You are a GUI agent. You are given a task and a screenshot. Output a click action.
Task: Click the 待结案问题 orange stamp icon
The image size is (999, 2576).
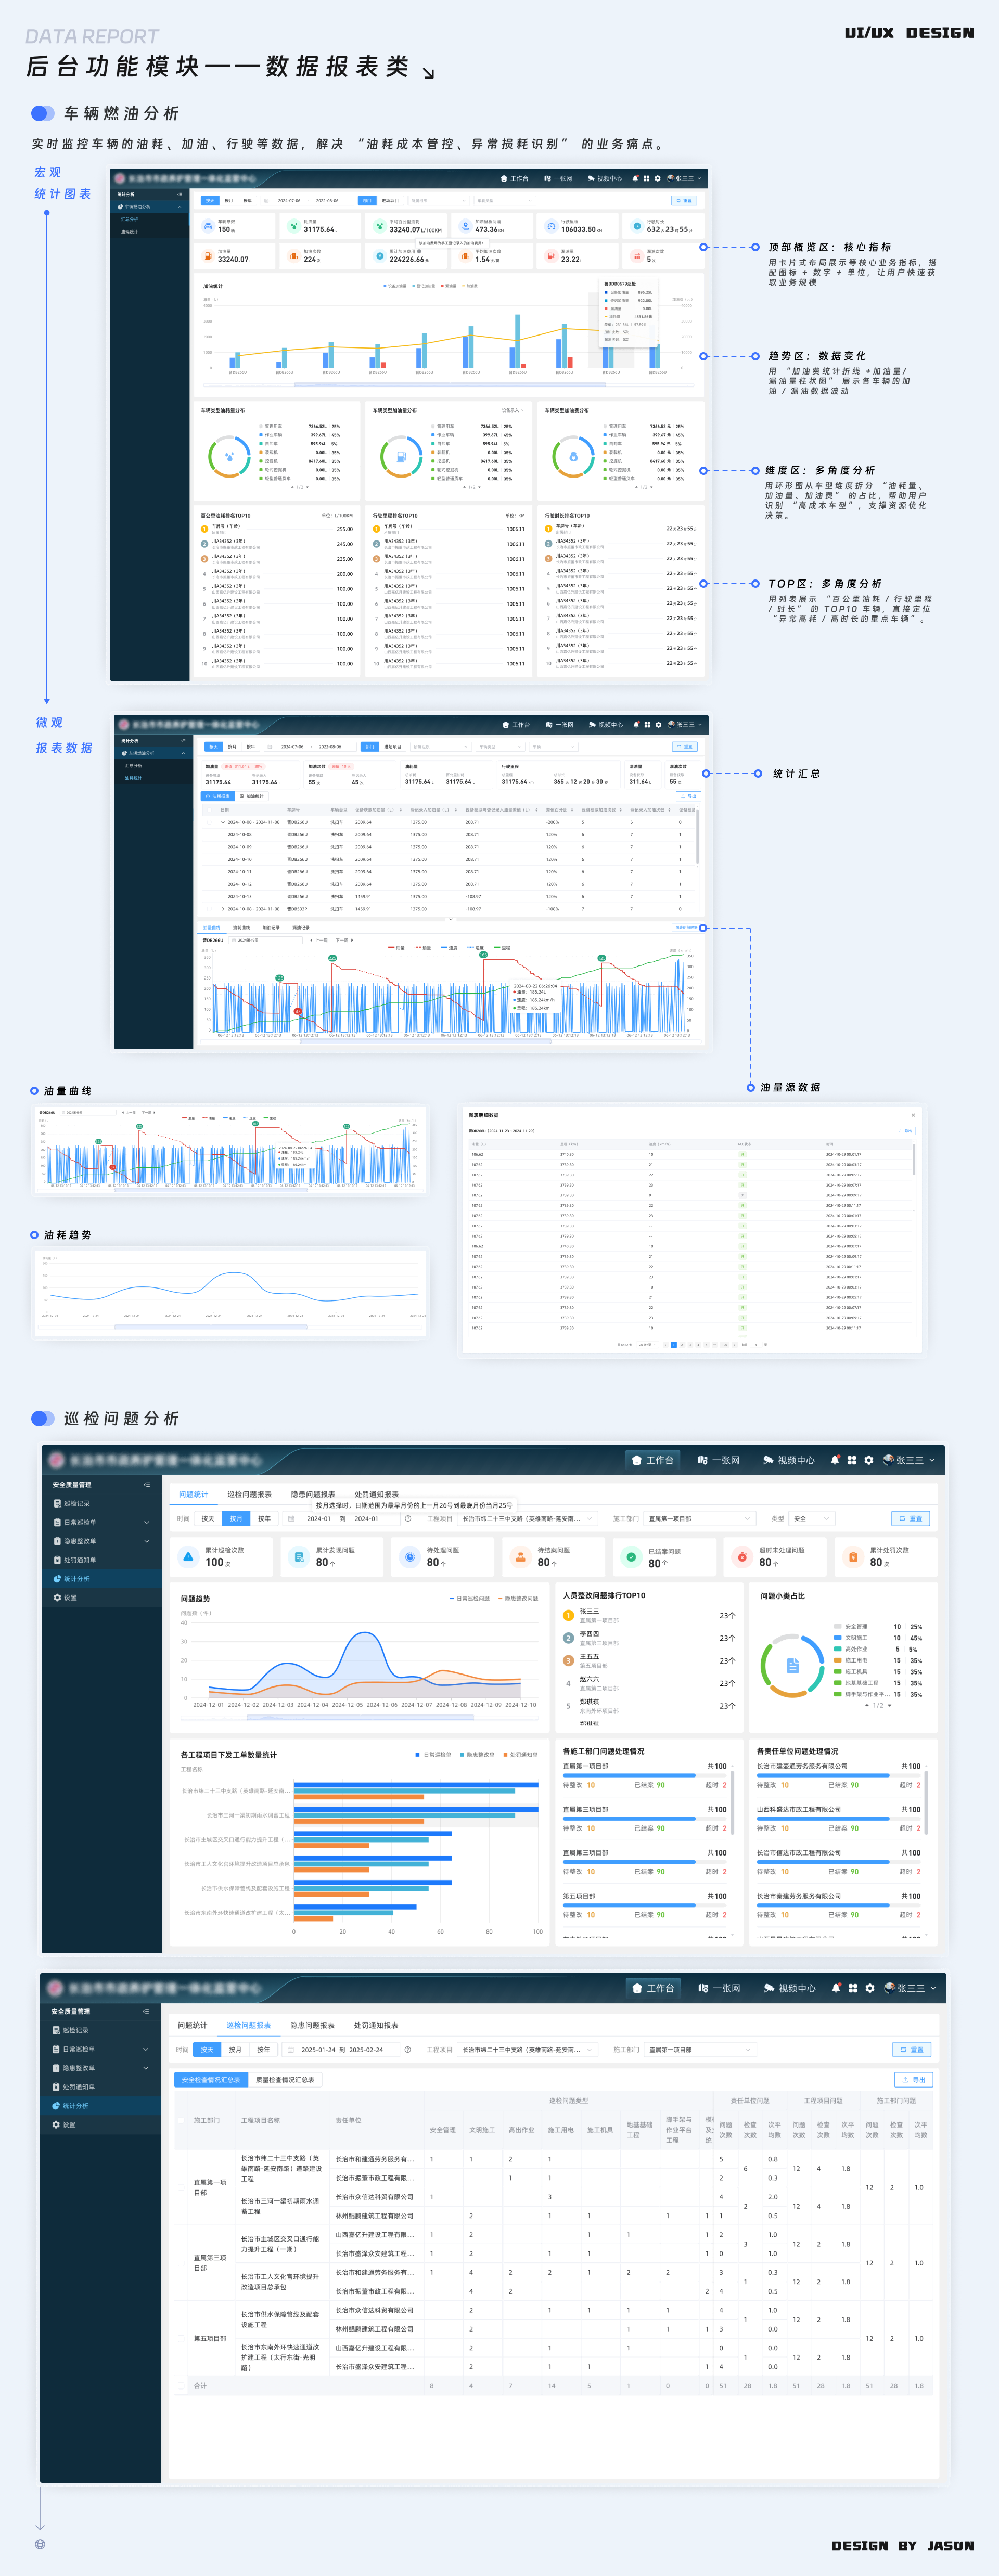tap(520, 1556)
